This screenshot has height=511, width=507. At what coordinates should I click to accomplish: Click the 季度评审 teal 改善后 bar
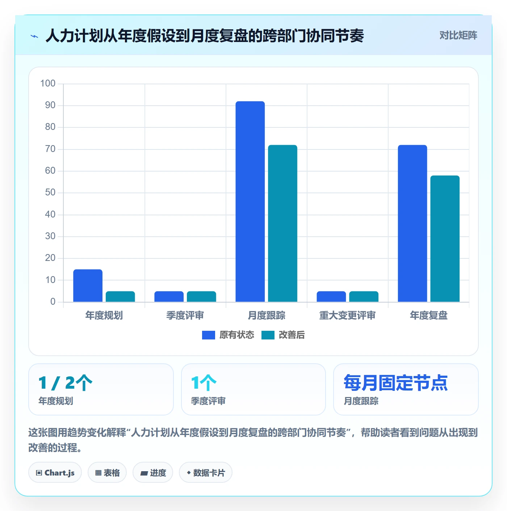201,296
